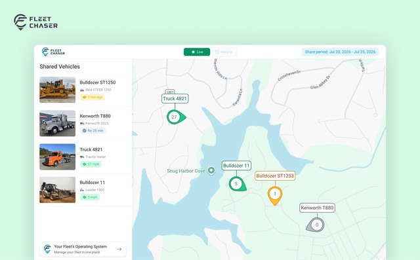Image resolution: width=420 pixels, height=260 pixels.
Task: Click the 27 mph speed badge
Action: [91, 164]
